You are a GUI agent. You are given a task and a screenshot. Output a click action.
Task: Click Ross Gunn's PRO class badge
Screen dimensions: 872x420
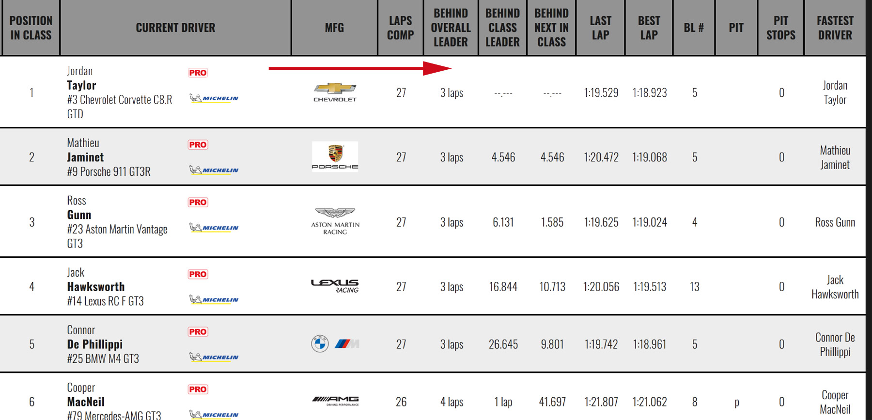tap(198, 202)
